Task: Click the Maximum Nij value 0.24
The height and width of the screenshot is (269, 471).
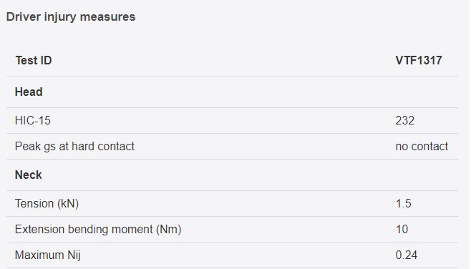Action: (x=406, y=255)
